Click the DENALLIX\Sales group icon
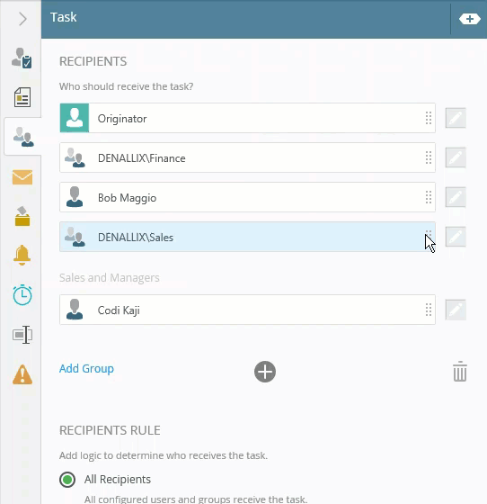The width and height of the screenshot is (487, 504). coord(75,237)
